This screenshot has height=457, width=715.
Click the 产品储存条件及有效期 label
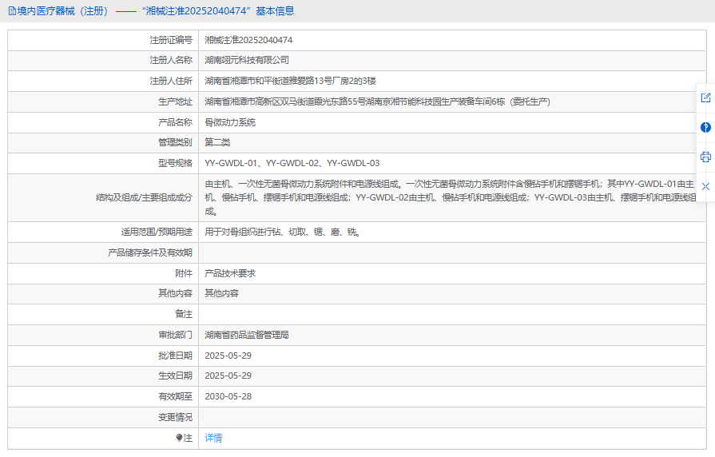(150, 252)
